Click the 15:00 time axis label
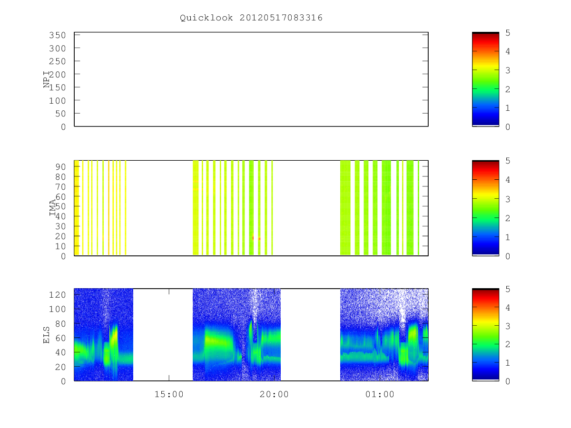 pyautogui.click(x=169, y=394)
